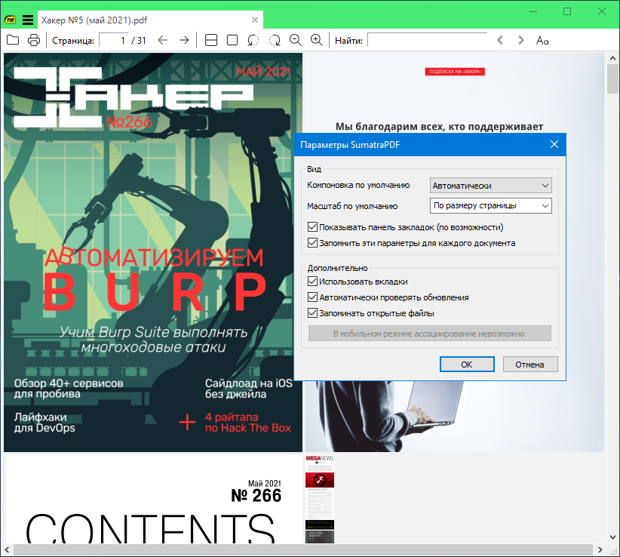
Task: Select continuous fit-width view icon
Action: click(x=211, y=40)
